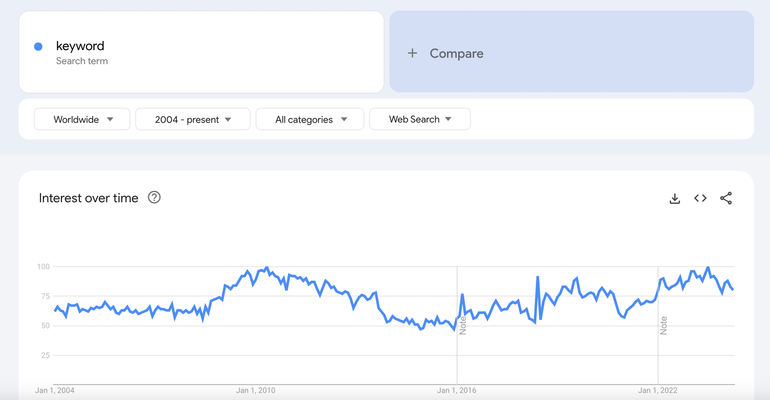Viewport: 770px width, 400px height.
Task: Click the Web Search dropdown arrow icon
Action: tap(448, 119)
